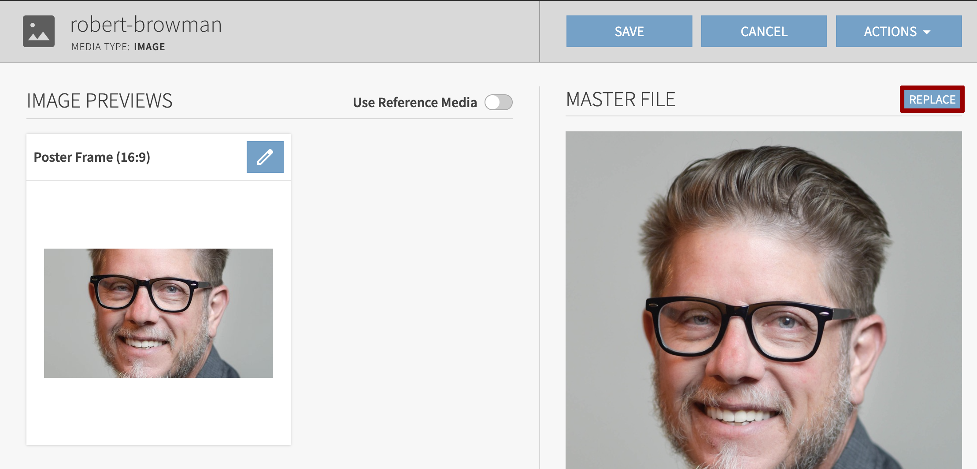
Task: Save the robert-browman media changes
Action: 629,31
